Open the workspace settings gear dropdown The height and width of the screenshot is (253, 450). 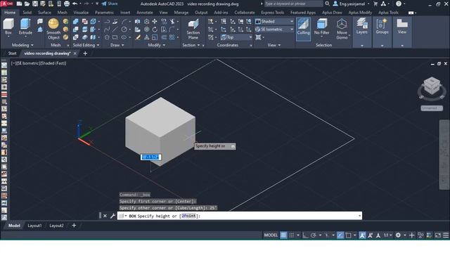click(x=400, y=235)
